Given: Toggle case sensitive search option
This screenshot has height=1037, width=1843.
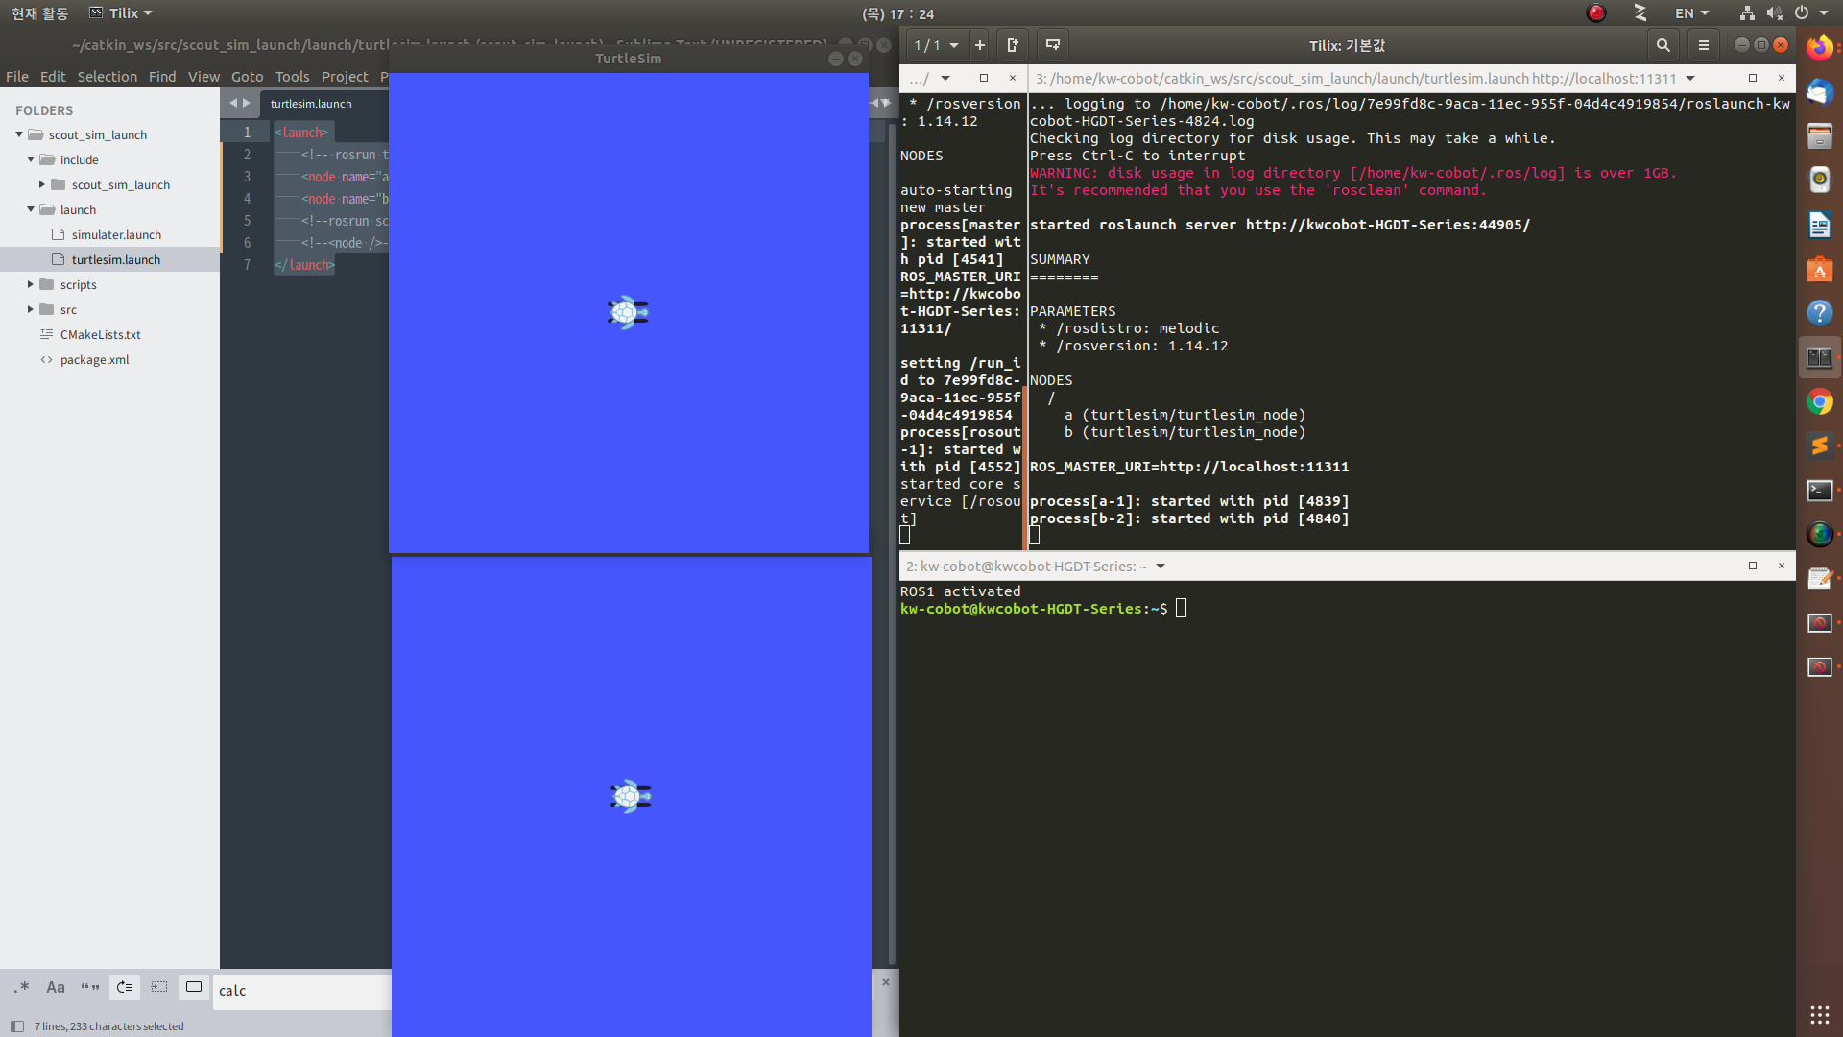Looking at the screenshot, I should point(56,987).
